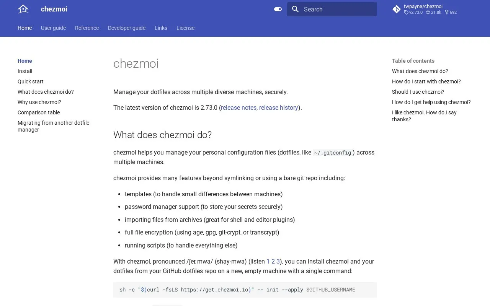This screenshot has width=490, height=306.
Task: Click the v2.73.0 version tag in header
Action: click(x=413, y=12)
